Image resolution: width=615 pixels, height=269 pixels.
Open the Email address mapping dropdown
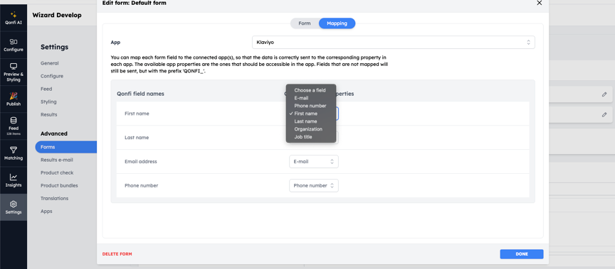(x=314, y=162)
